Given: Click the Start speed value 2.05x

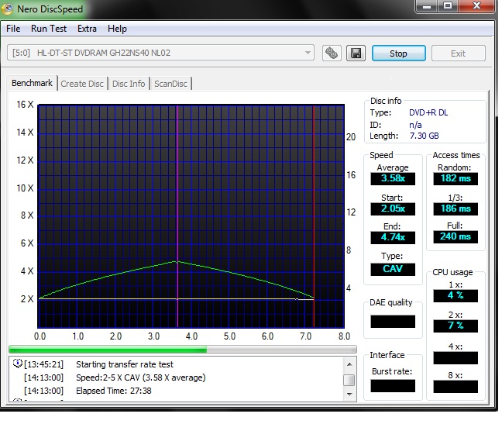Looking at the screenshot, I should [393, 209].
